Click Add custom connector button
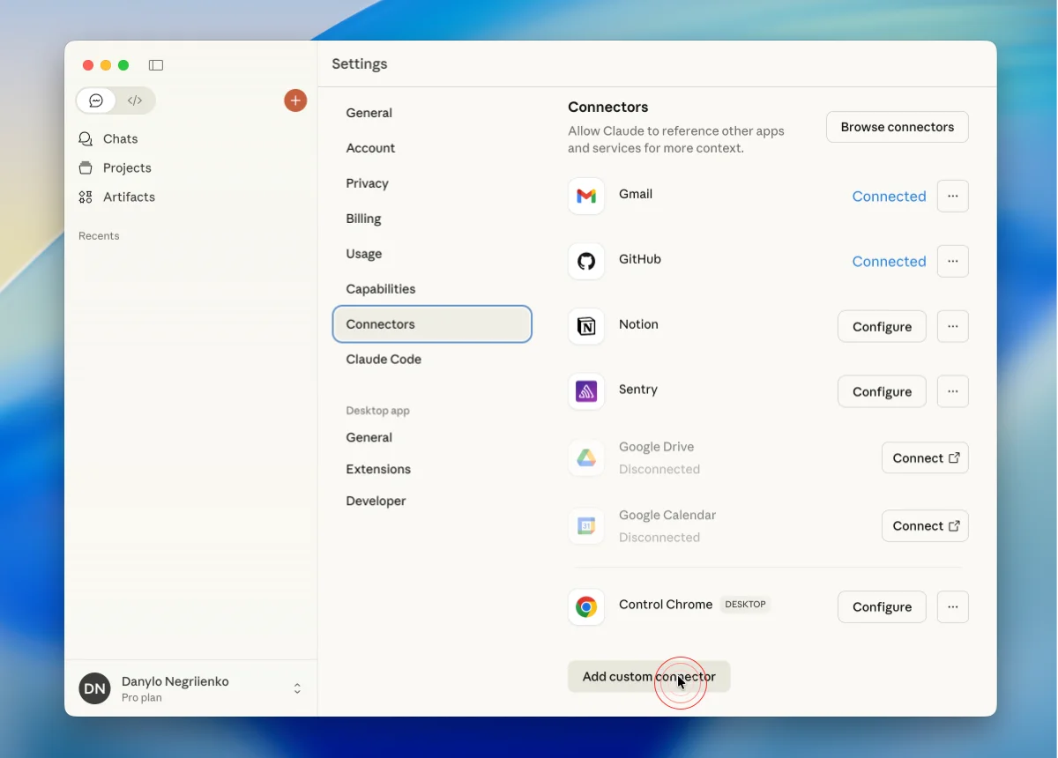Viewport: 1058px width, 758px height. tap(649, 677)
